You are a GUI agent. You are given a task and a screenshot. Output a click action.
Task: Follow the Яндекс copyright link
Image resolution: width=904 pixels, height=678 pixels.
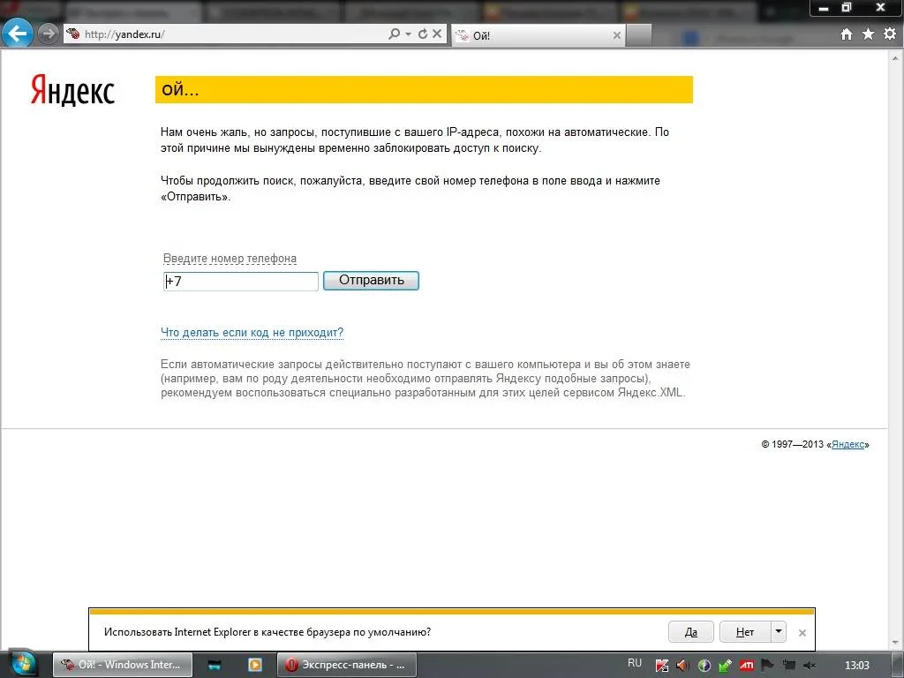[848, 445]
